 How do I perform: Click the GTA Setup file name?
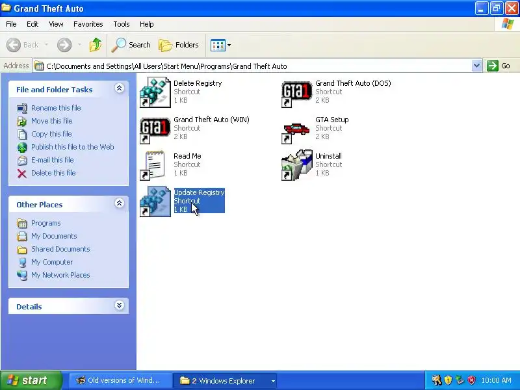point(332,120)
